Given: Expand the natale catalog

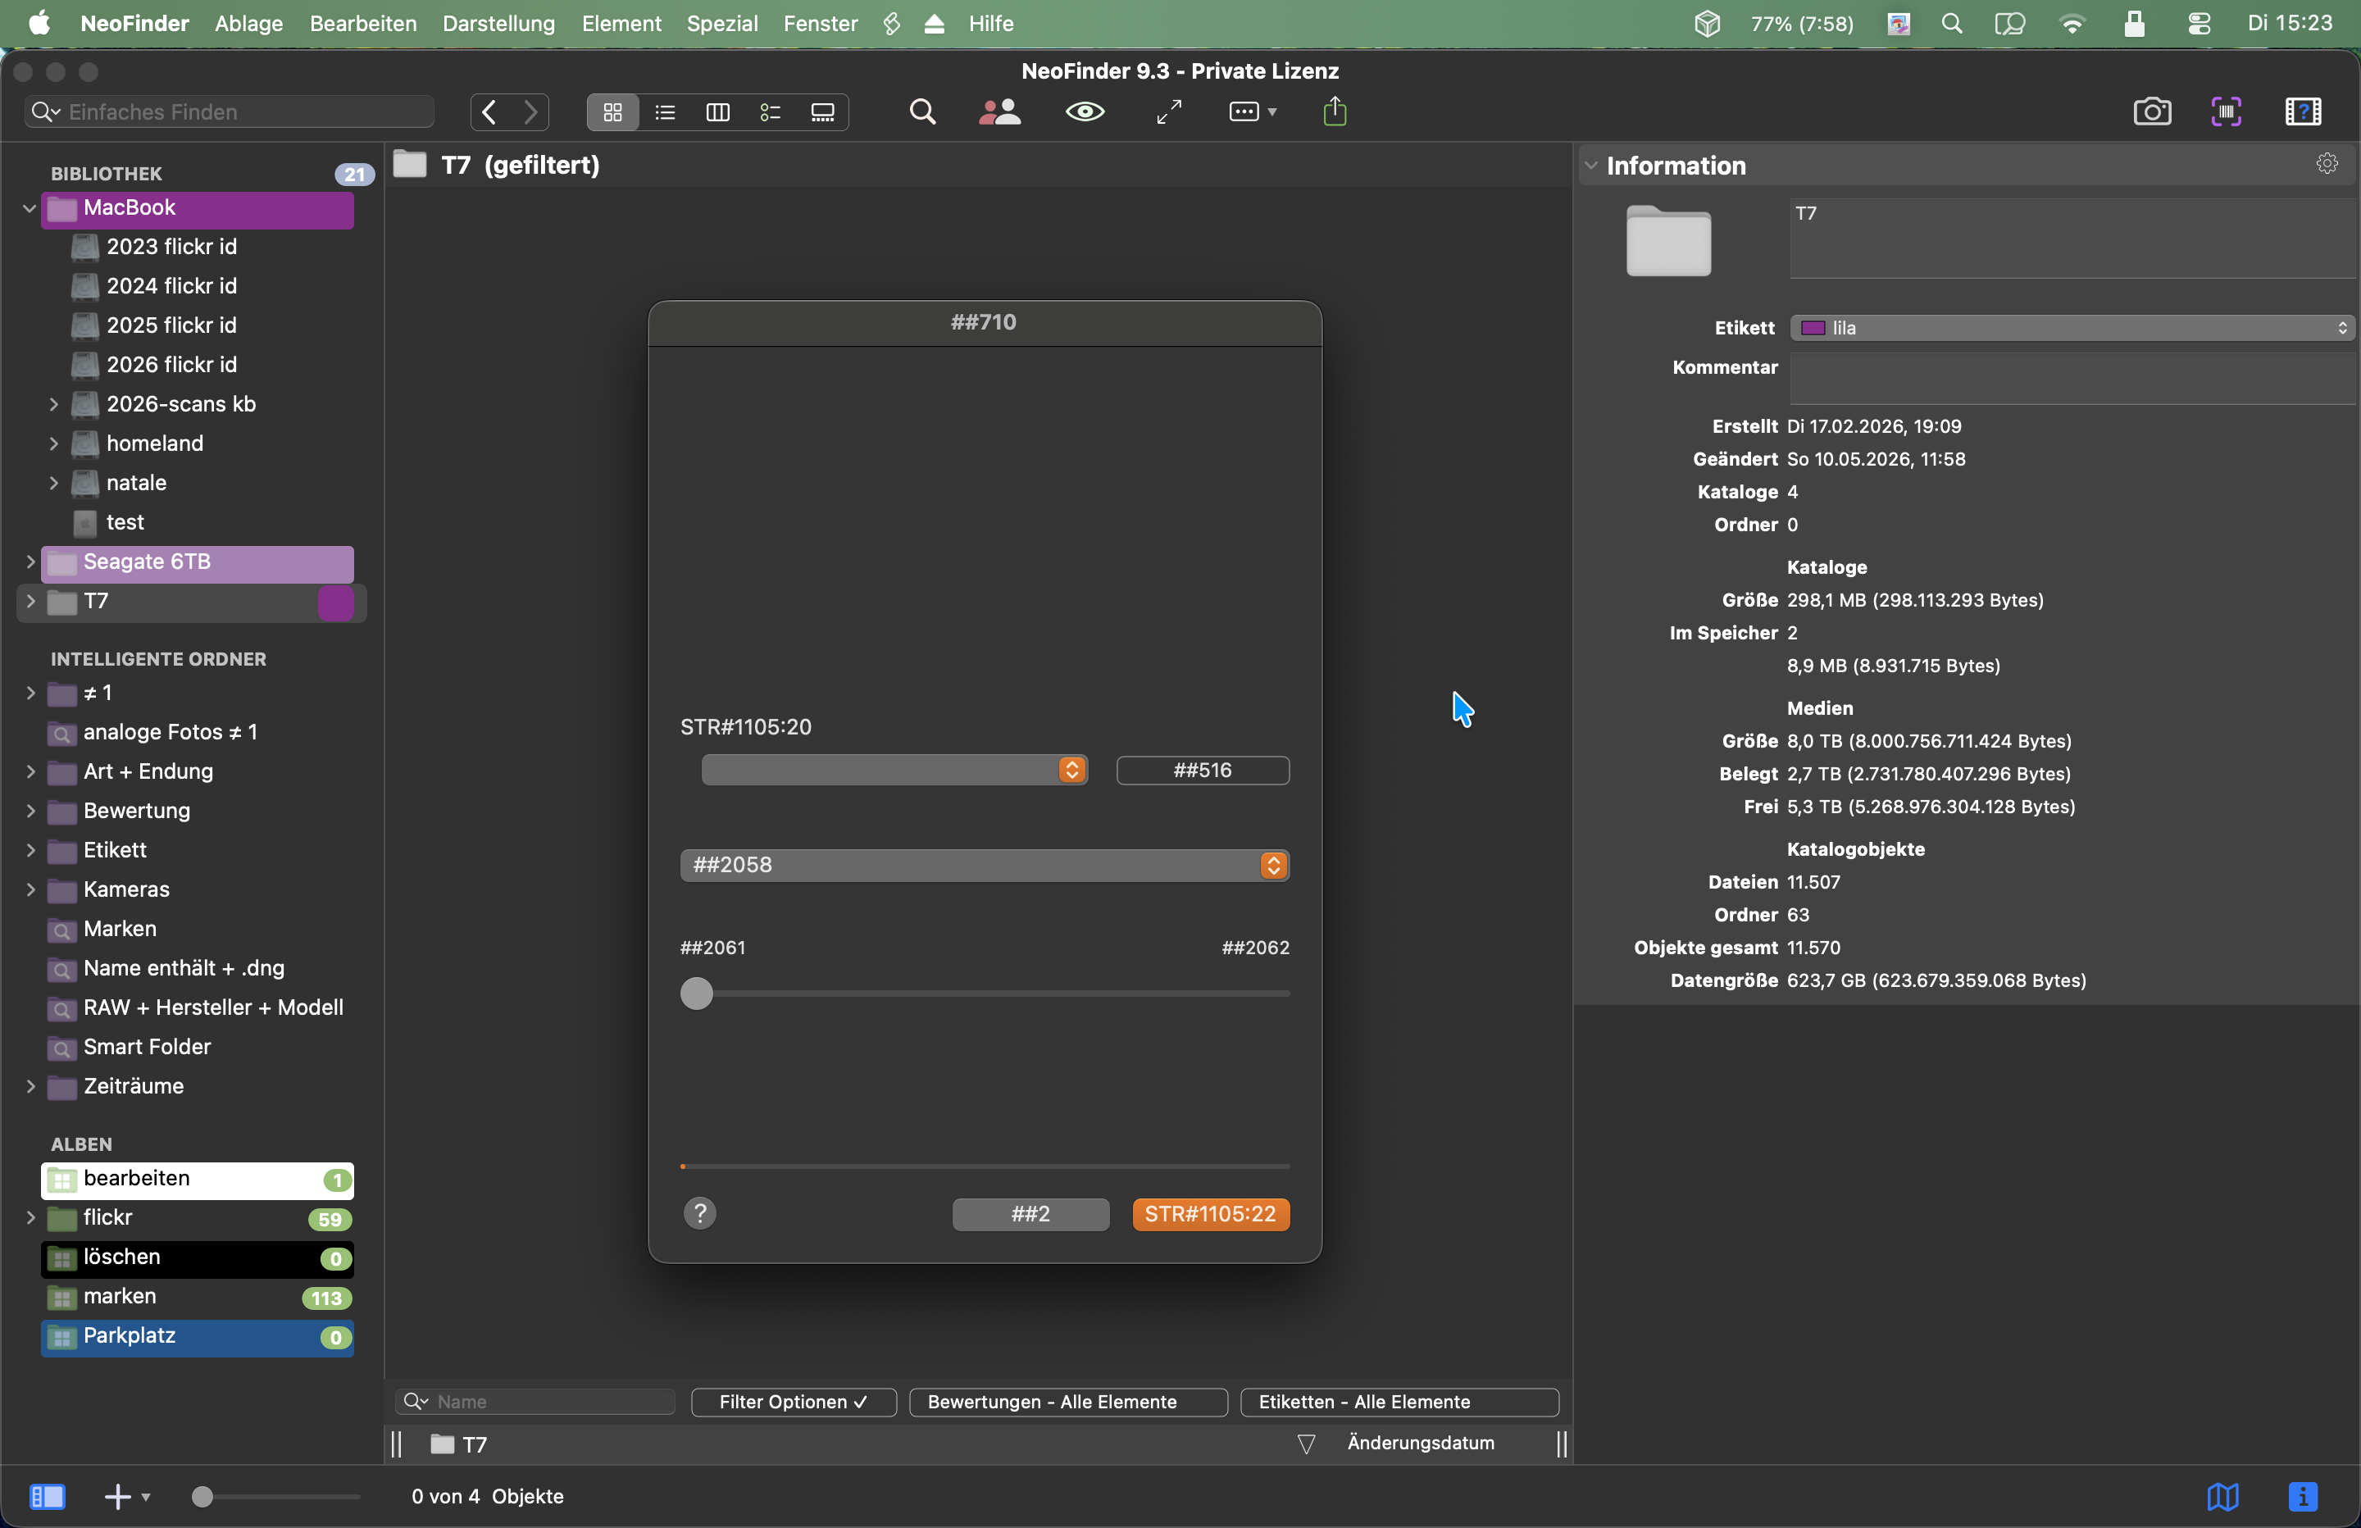Looking at the screenshot, I should 53,483.
